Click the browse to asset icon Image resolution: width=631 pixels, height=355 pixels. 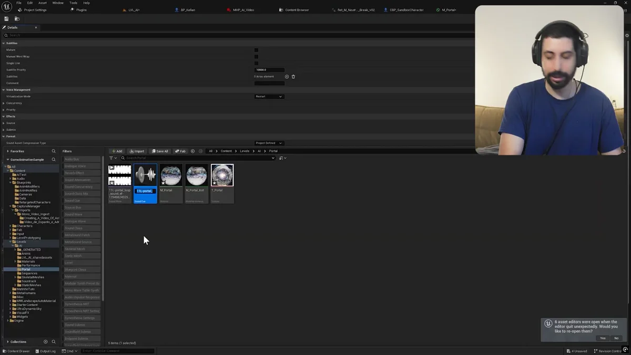click(x=17, y=19)
